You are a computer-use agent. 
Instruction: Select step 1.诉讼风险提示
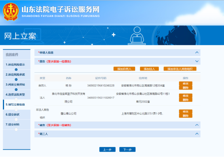pyautogui.click(x=15, y=65)
